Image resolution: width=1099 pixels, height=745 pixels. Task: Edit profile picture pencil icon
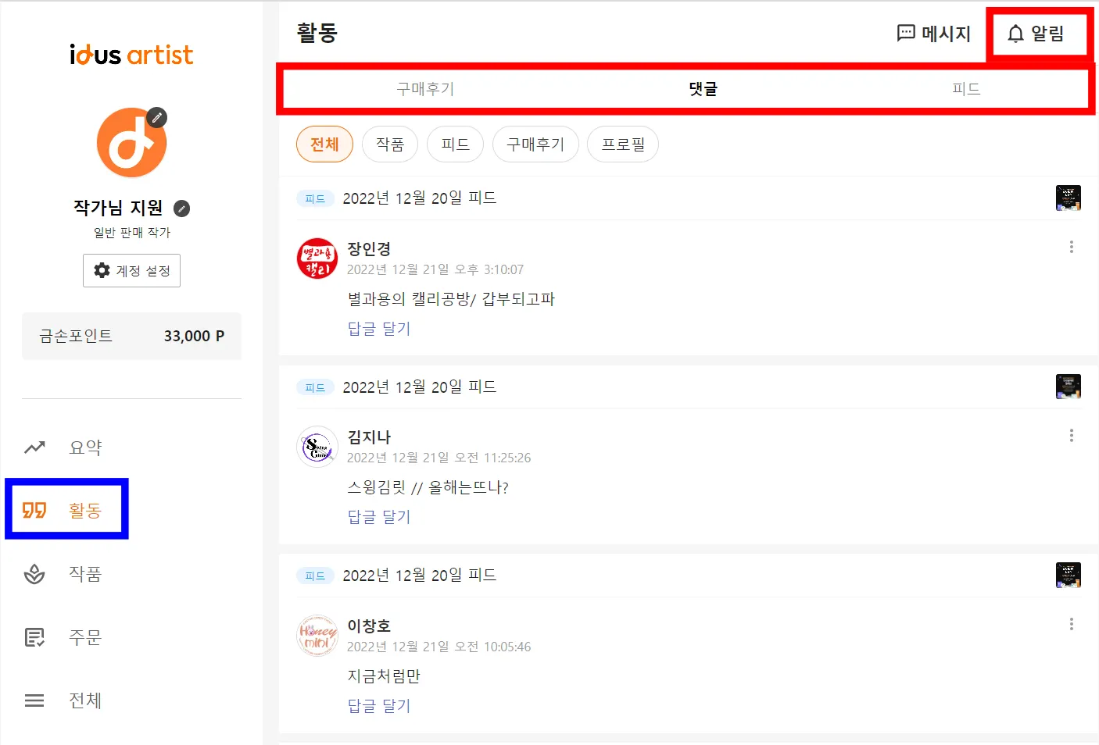[x=157, y=118]
